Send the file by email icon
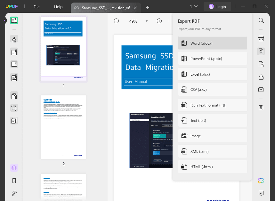The image size is (275, 201). pyautogui.click(x=261, y=90)
